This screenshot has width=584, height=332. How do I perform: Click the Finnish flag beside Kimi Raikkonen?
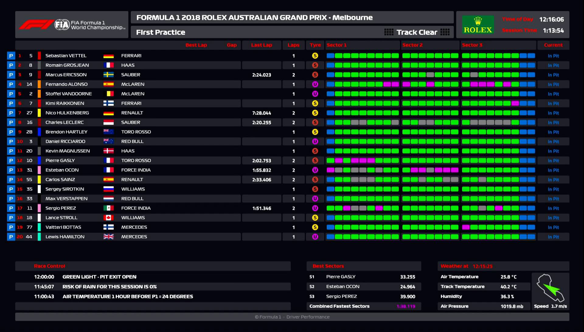pyautogui.click(x=109, y=103)
